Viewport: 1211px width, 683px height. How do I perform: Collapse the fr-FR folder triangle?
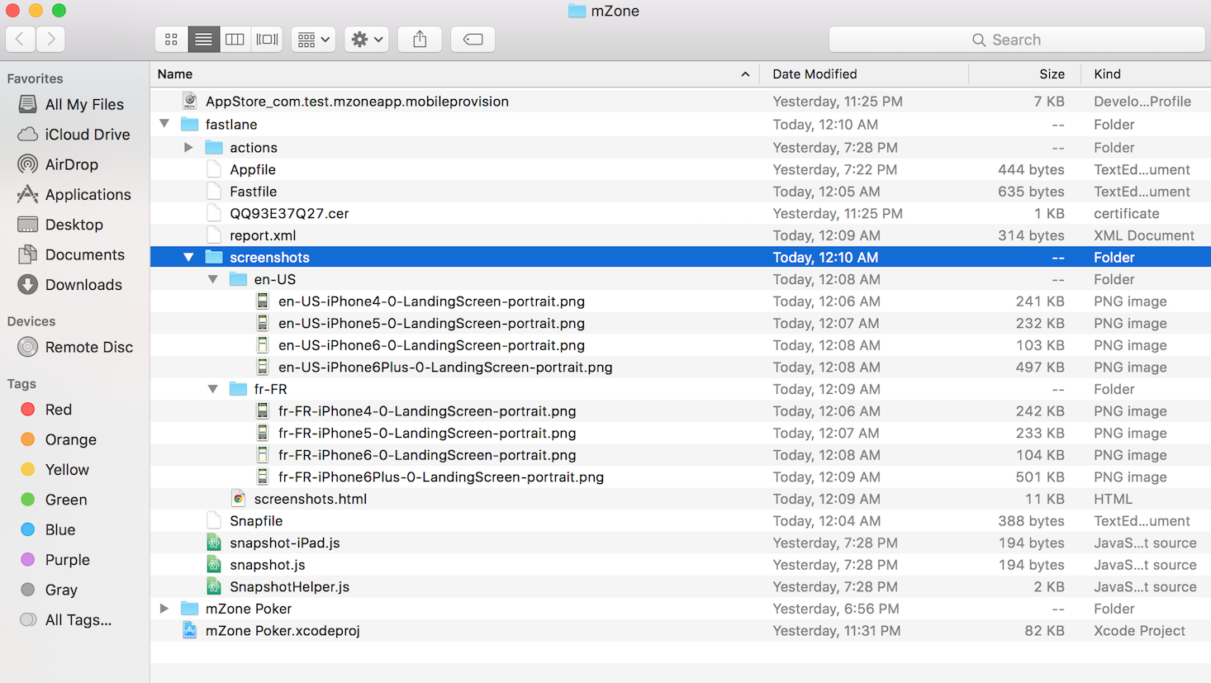tap(213, 389)
